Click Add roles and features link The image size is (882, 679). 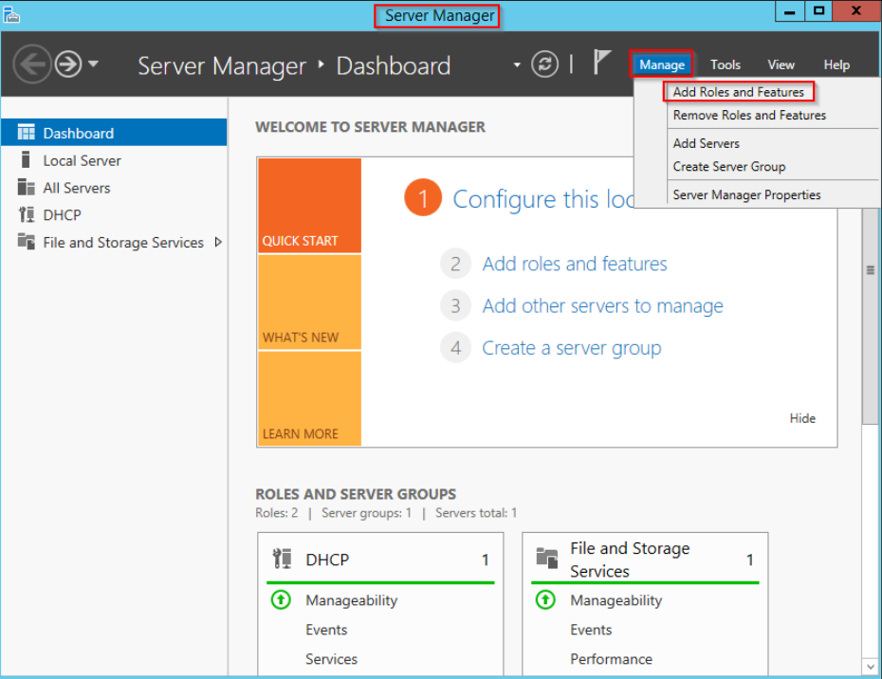[x=575, y=264]
